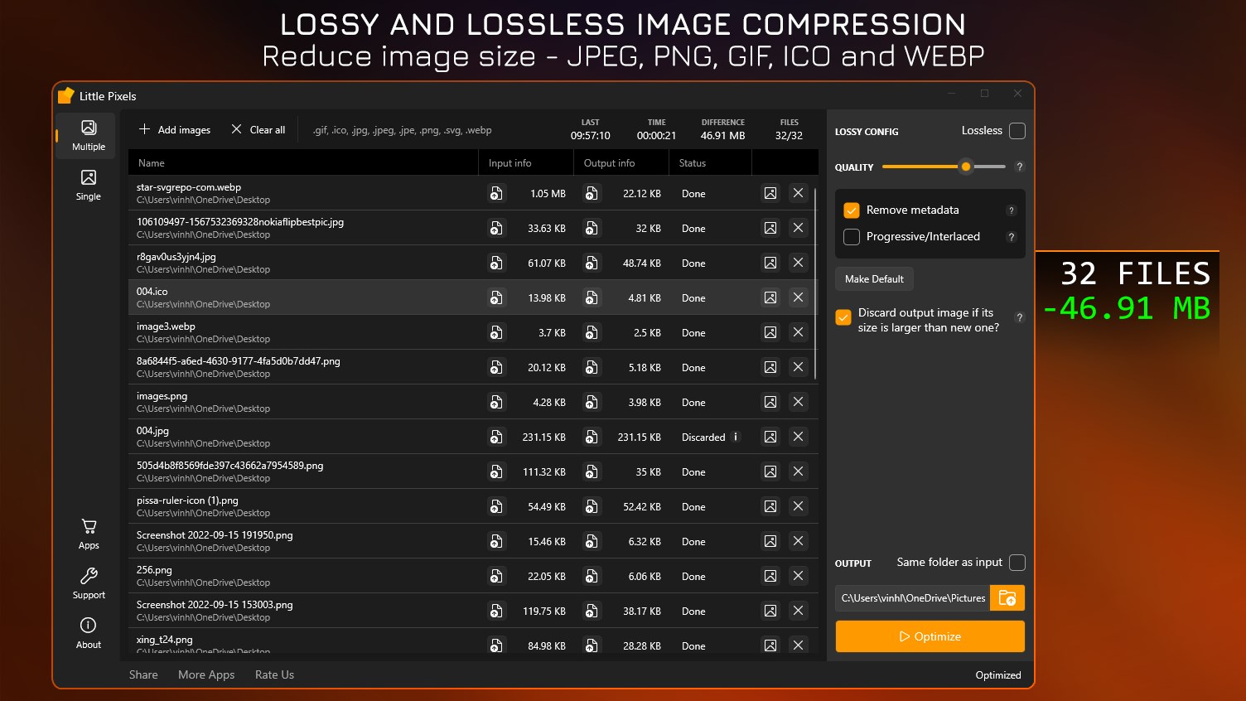Remove 004.ico from the list
Image resolution: width=1246 pixels, height=701 pixels.
pos(798,297)
